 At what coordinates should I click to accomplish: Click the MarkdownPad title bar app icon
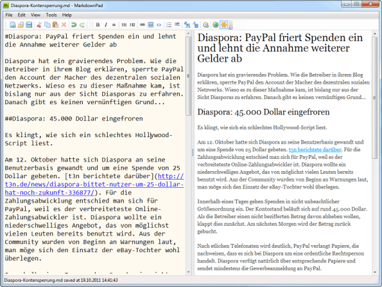(x=6, y=5)
